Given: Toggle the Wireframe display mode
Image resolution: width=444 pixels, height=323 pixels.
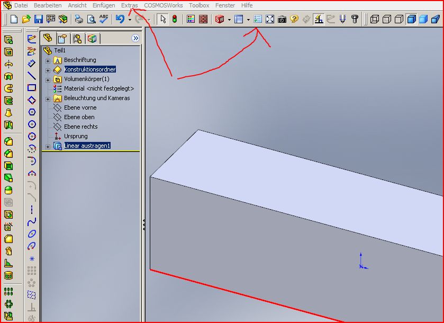Looking at the screenshot, I should click(375, 20).
